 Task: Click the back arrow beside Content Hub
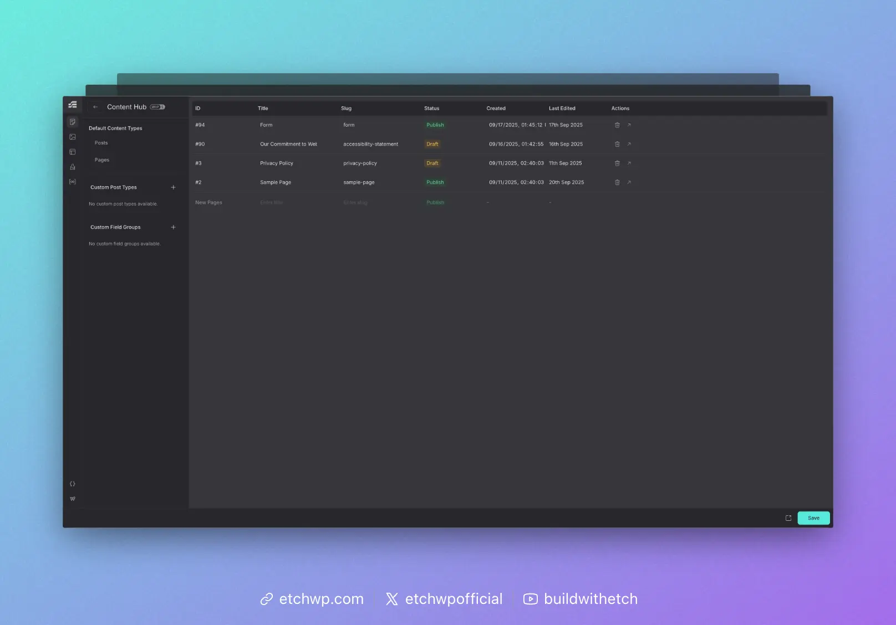[95, 107]
